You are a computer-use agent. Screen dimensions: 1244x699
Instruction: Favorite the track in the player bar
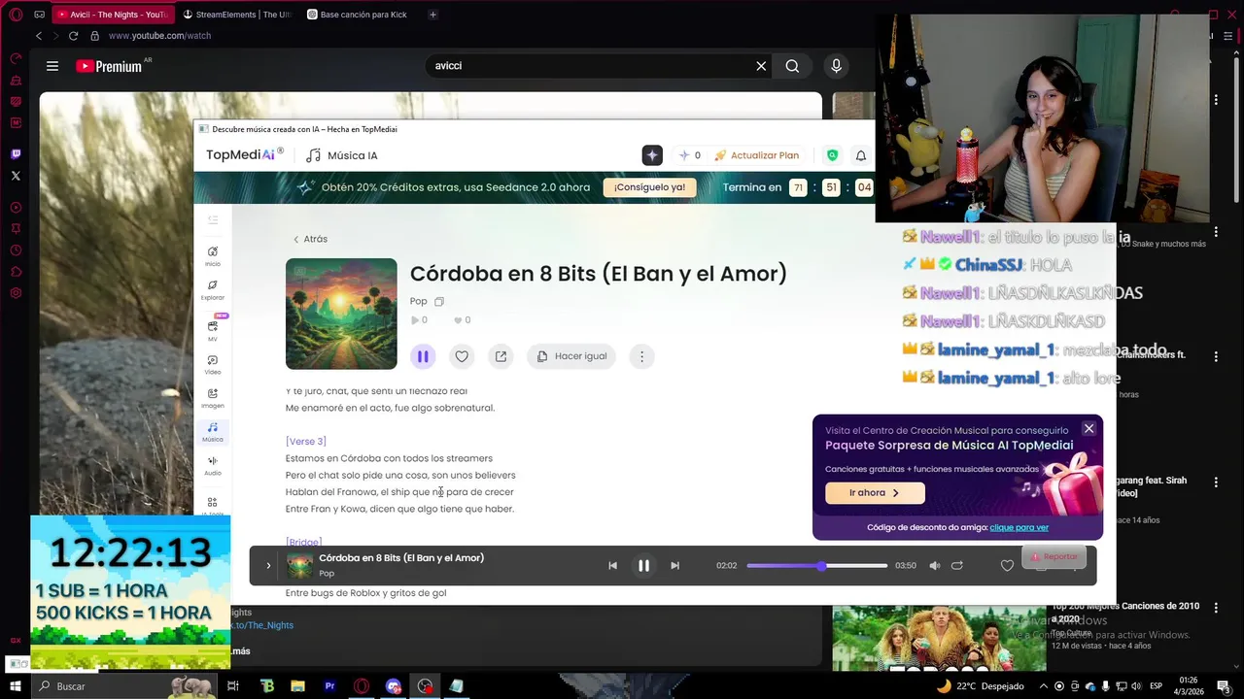(1007, 565)
